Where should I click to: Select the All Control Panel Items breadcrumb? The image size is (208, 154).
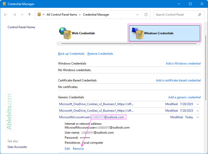click(x=62, y=15)
